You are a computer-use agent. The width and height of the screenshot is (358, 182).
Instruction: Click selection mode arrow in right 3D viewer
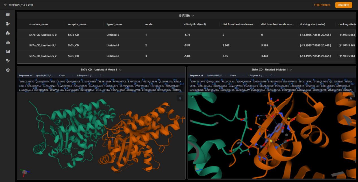[351, 98]
